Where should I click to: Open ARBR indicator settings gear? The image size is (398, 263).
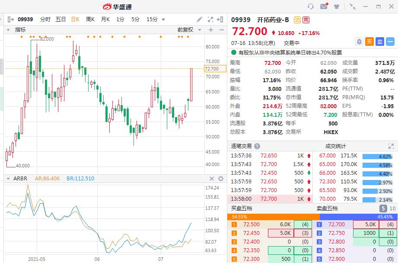tap(221, 179)
